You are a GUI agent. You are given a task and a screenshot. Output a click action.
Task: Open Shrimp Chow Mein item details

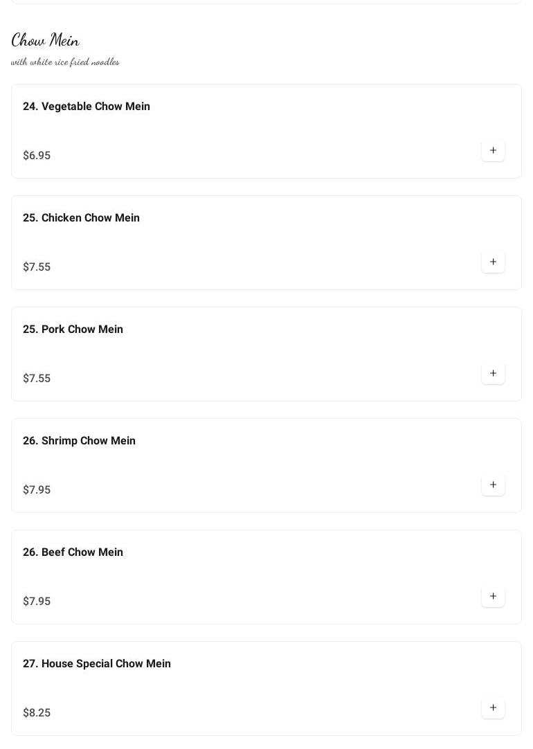click(79, 441)
